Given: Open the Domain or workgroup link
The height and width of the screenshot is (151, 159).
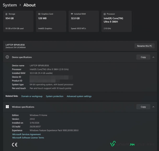Looking at the screenshot, I should point(32,96).
